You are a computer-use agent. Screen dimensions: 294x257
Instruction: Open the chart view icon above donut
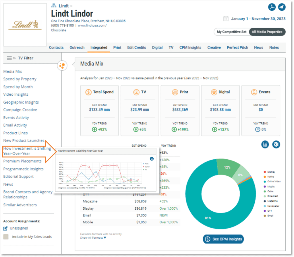click(x=265, y=144)
